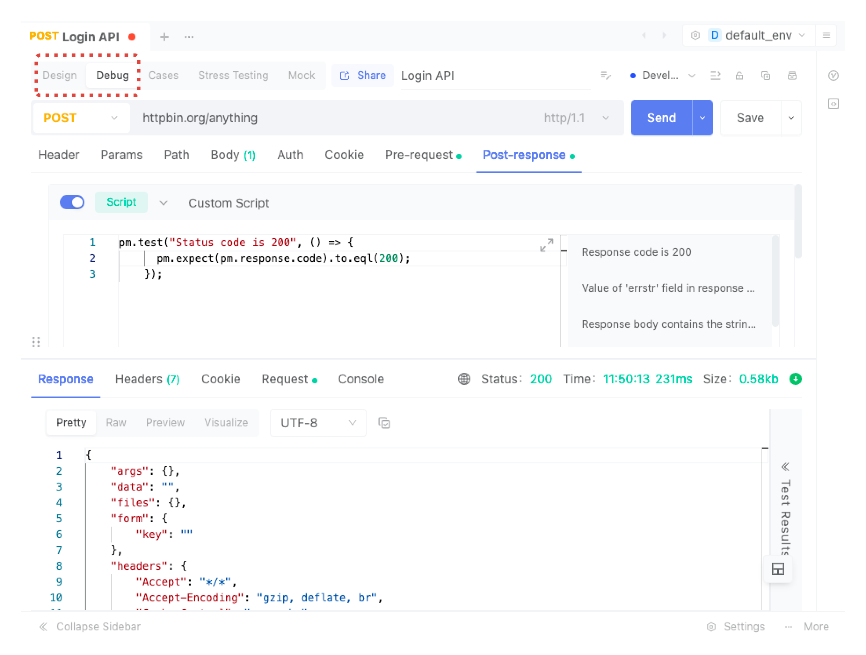The height and width of the screenshot is (655, 866).
Task: Open the Save button dropdown arrow
Action: pos(791,118)
